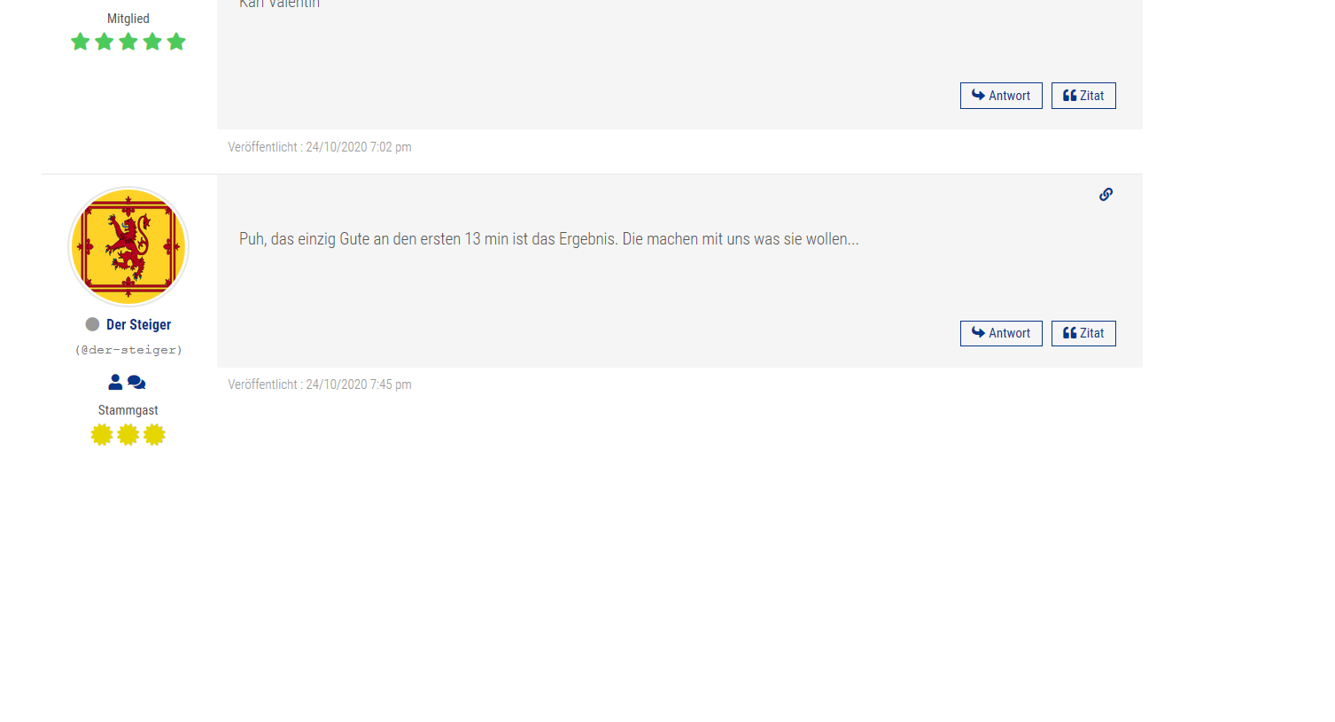Click the gray status dot beside Der Steiger
This screenshot has height=722, width=1335.
[x=92, y=324]
